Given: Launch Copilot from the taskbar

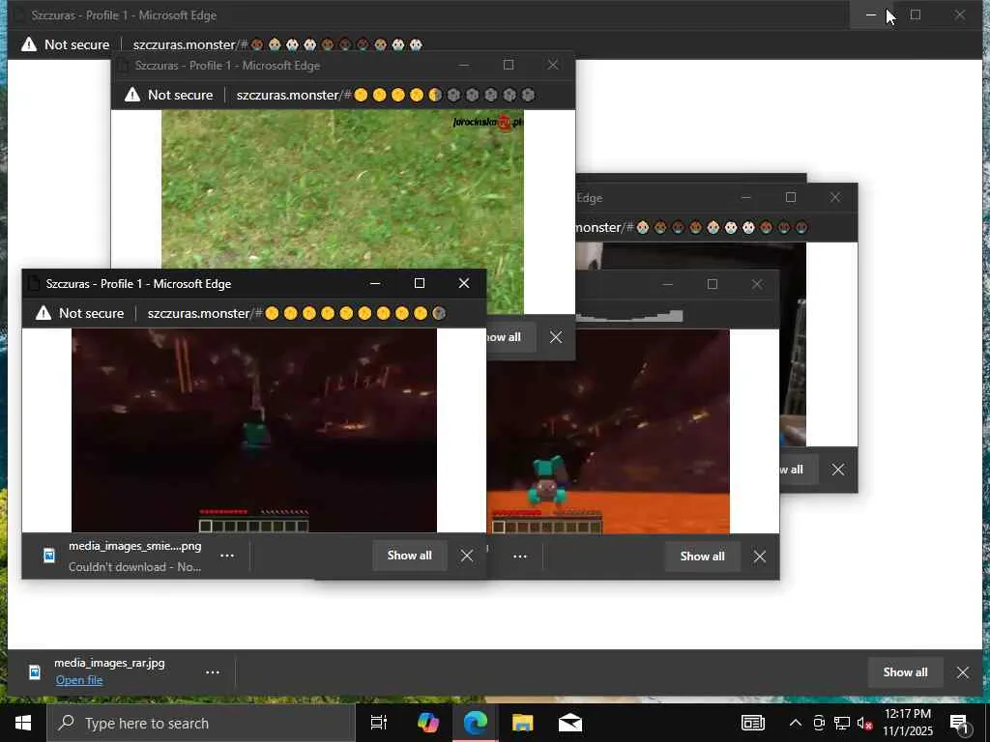Looking at the screenshot, I should [428, 723].
